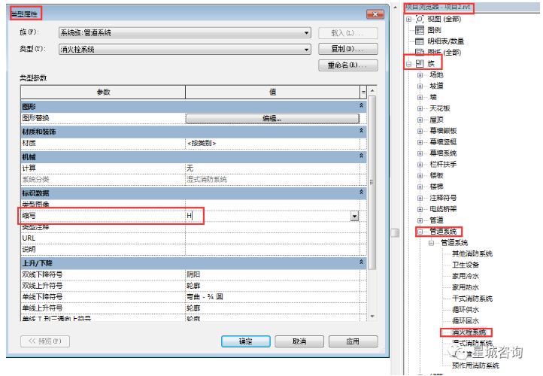Select 卫生设备 tree item

coord(466,265)
